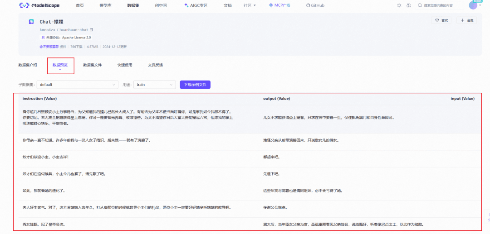Viewport: 490px width, 234px height.
Task: Expand the 社区 dropdown menu
Action: tap(250, 5)
